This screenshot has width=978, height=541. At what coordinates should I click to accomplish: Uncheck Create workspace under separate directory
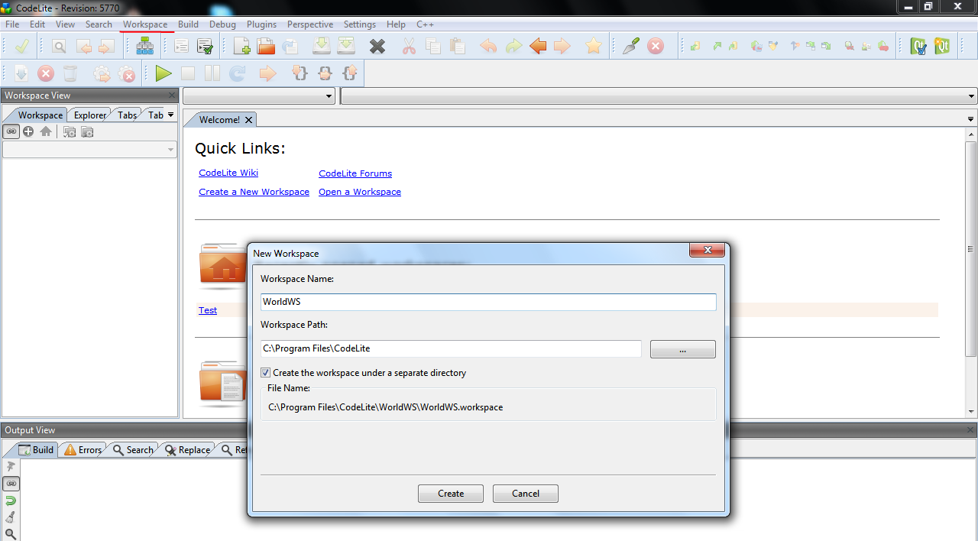tap(265, 373)
